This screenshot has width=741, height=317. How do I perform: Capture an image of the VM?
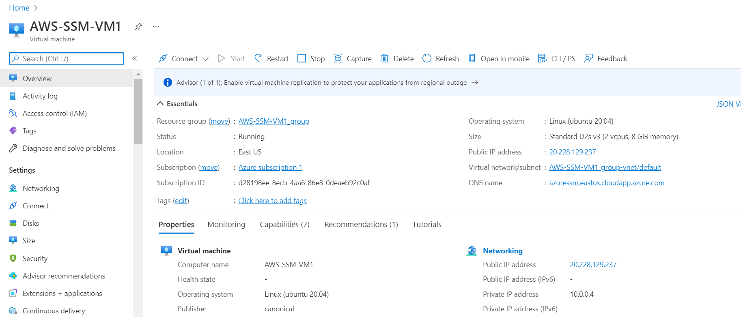352,58
